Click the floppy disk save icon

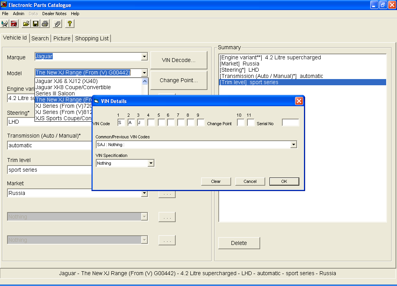coord(36,24)
